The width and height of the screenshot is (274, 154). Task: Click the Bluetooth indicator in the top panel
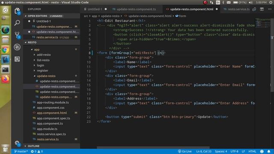(223, 3)
